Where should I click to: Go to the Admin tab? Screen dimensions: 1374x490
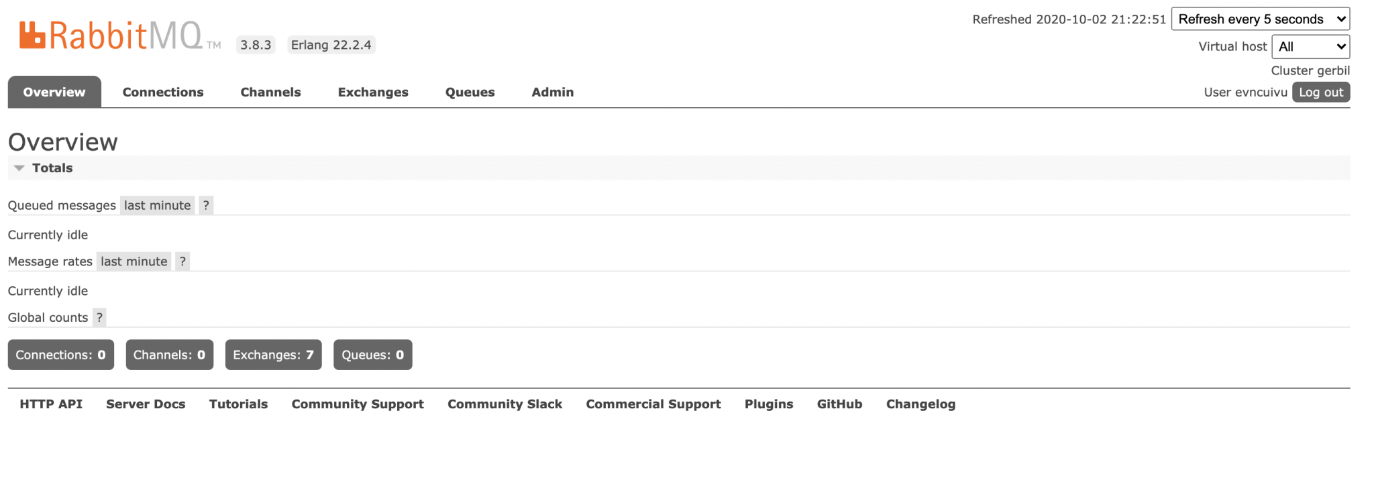point(552,92)
